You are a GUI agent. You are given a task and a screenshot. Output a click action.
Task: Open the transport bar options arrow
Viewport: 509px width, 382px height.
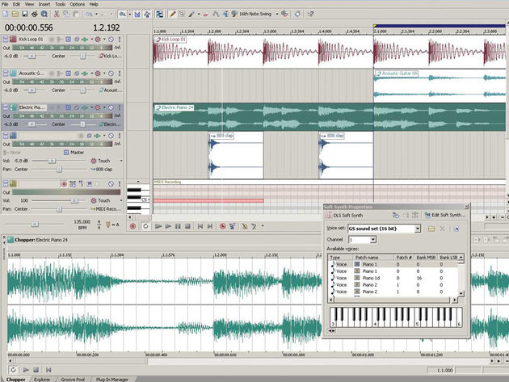(263, 226)
